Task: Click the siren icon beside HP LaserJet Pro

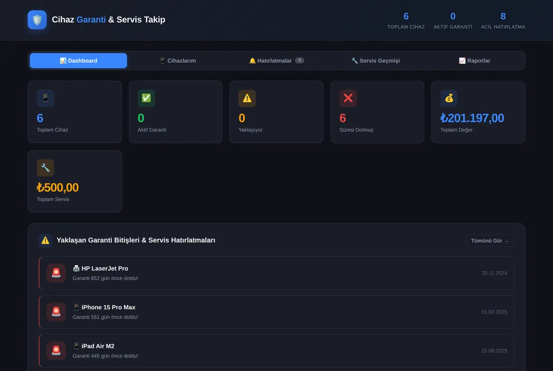Action: pos(56,273)
